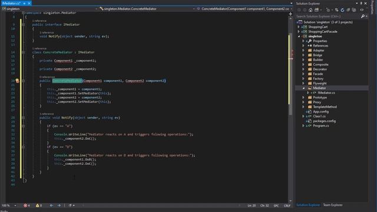Pin the IMediator.cs tab
Image resolution: width=377 pixels, height=212 pixels.
click(x=24, y=4)
